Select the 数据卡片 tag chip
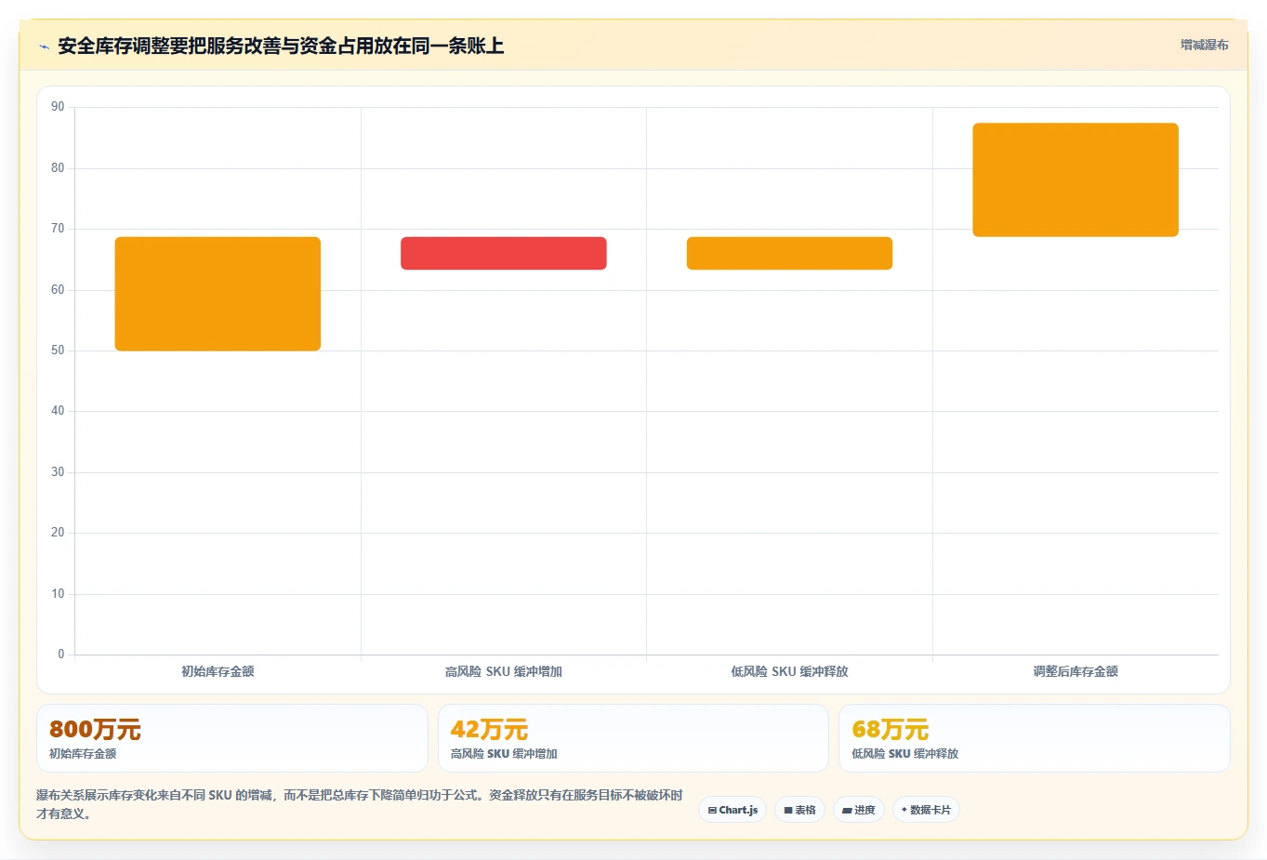This screenshot has width=1267, height=860. (x=926, y=810)
